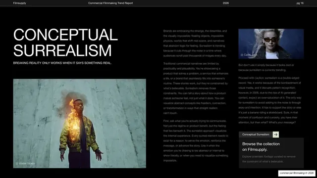Click "Browse the collection on Filmsupply." text
This screenshot has width=317, height=178.
pyautogui.click(x=261, y=147)
